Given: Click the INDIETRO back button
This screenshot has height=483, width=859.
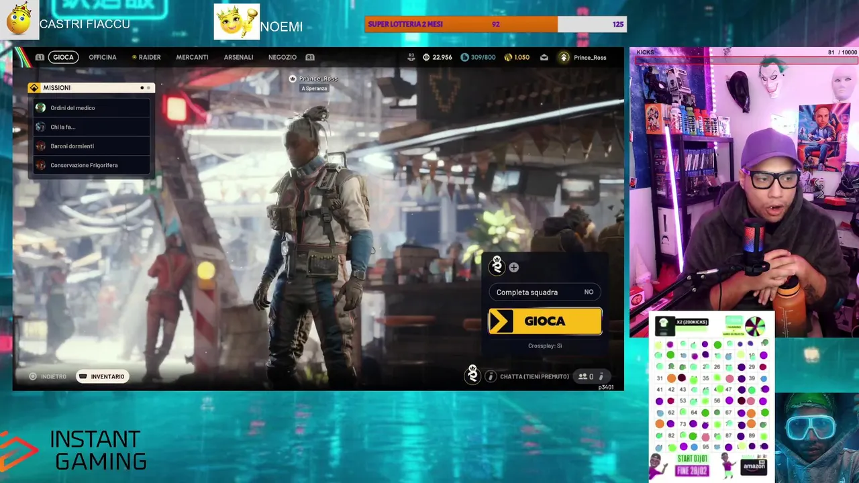Looking at the screenshot, I should click(48, 376).
